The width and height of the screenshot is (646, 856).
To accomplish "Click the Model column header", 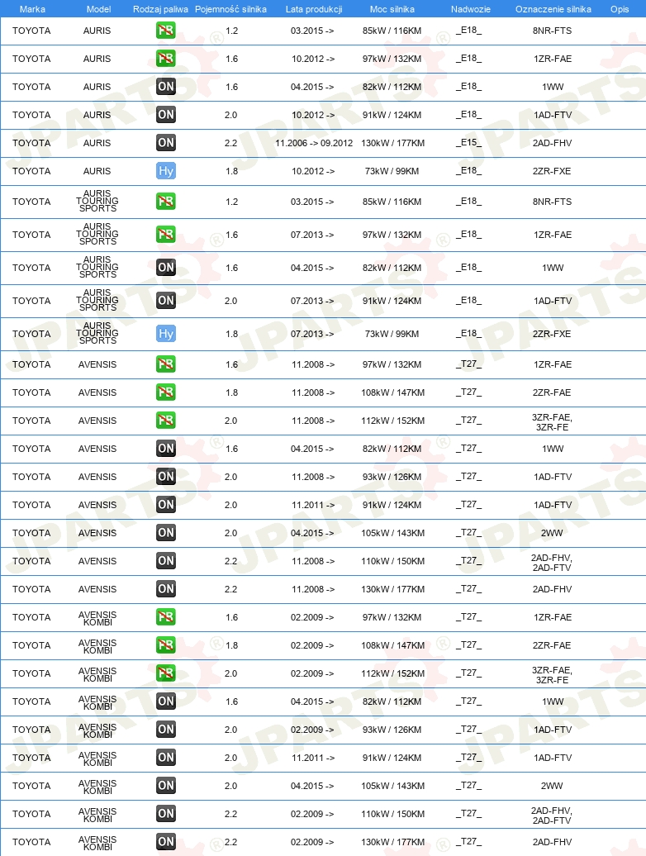I will click(99, 9).
